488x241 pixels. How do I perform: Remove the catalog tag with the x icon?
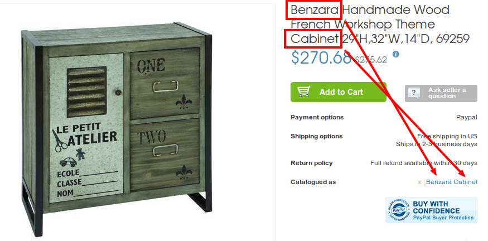point(419,182)
